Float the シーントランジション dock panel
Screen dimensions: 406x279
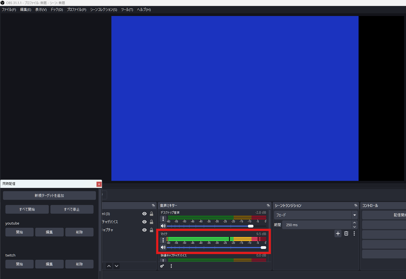pos(356,206)
